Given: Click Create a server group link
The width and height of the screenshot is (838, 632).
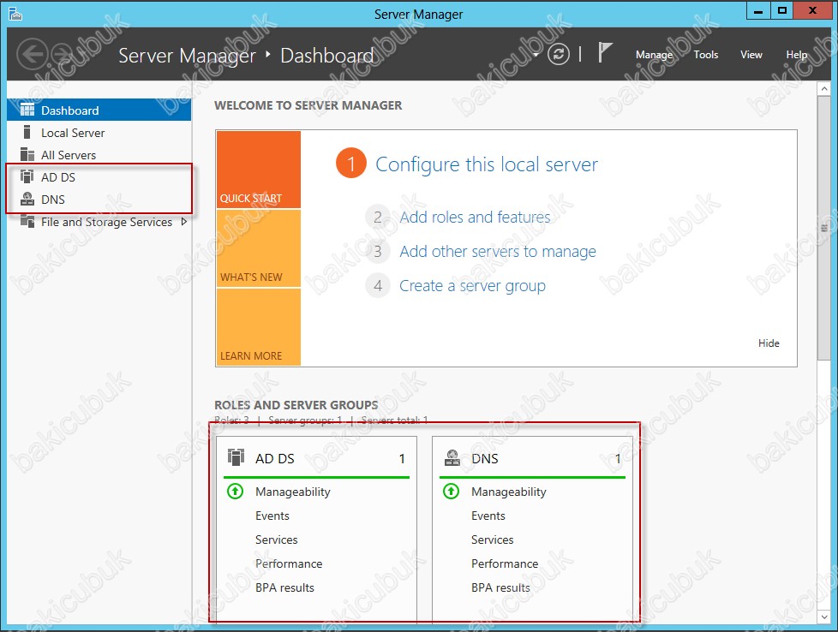Looking at the screenshot, I should 472,286.
